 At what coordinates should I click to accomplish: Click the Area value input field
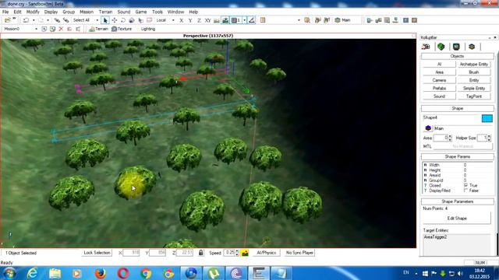pyautogui.click(x=441, y=138)
